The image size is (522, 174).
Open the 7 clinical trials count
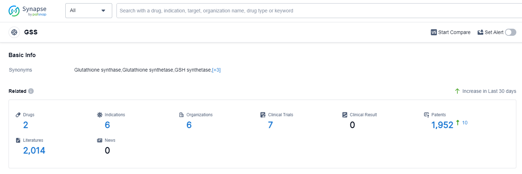tap(270, 125)
